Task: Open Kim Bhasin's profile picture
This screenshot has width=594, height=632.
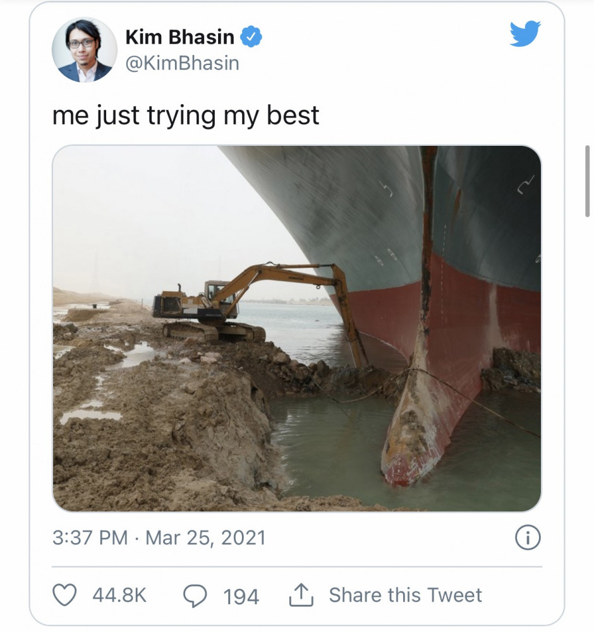Action: [84, 50]
